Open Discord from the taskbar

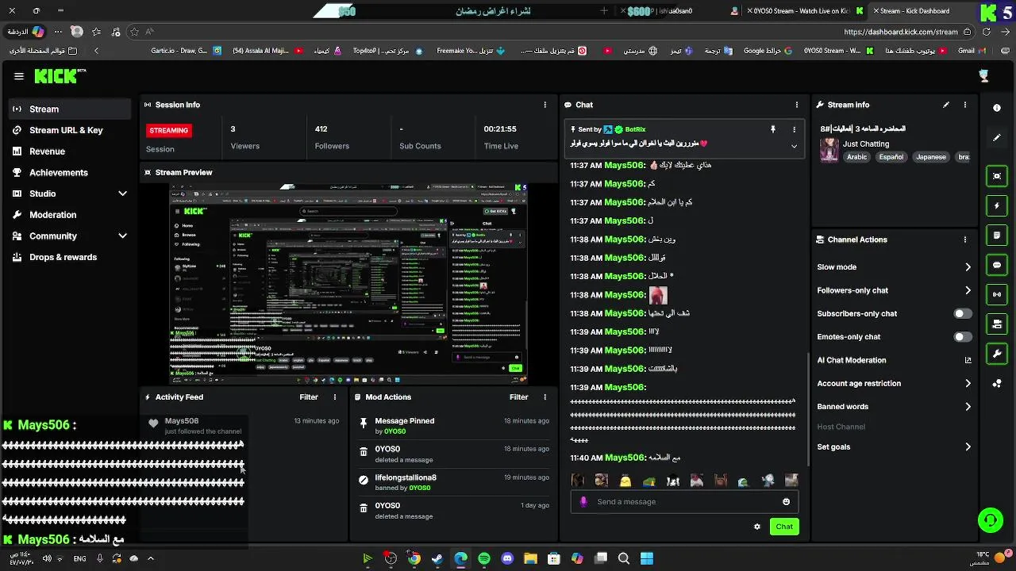pyautogui.click(x=508, y=558)
